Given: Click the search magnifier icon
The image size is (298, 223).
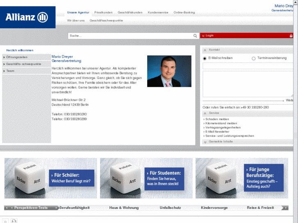Looking at the screenshot, I should (195, 36).
